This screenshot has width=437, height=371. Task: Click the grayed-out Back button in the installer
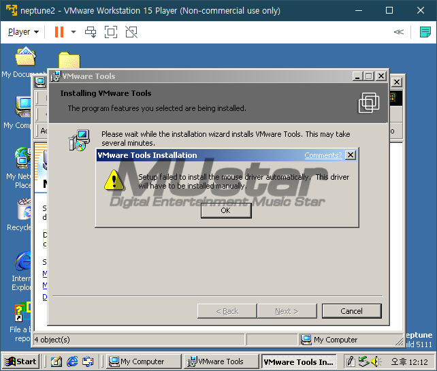pyautogui.click(x=227, y=311)
